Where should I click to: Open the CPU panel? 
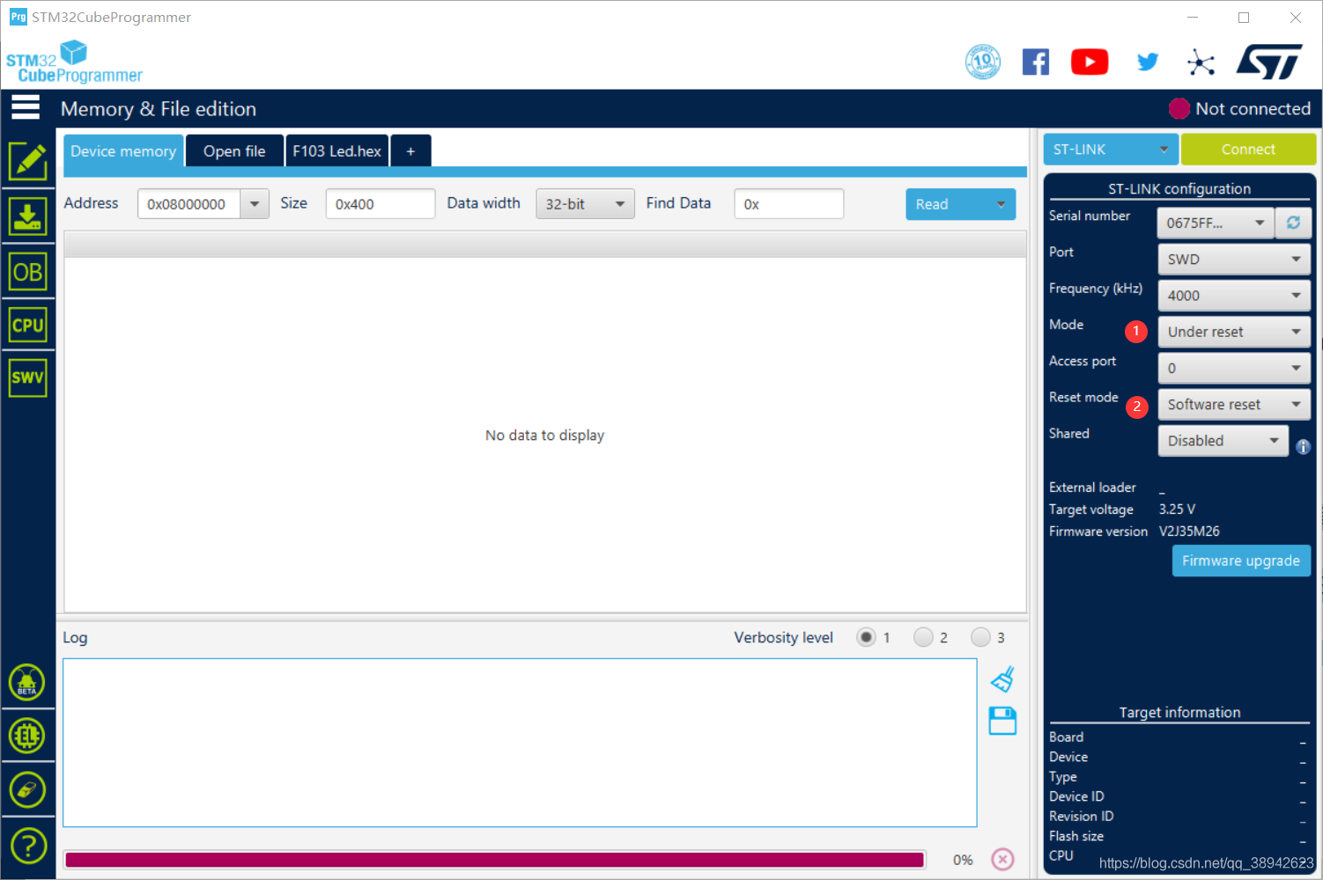(x=28, y=326)
